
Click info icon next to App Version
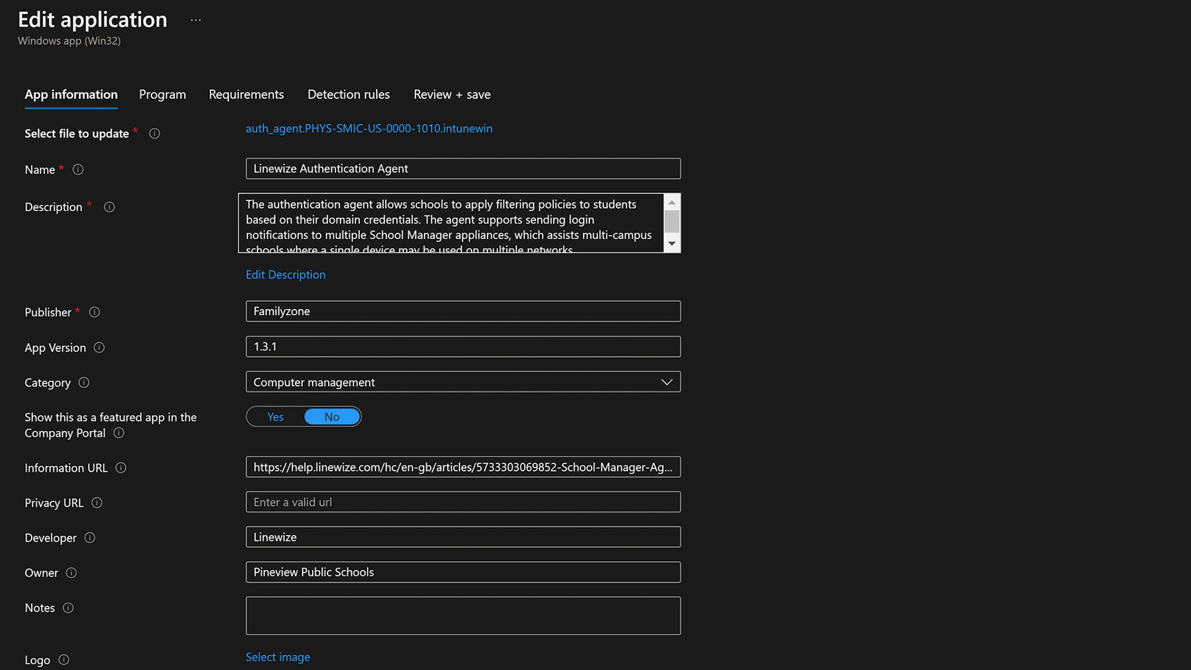tap(99, 347)
